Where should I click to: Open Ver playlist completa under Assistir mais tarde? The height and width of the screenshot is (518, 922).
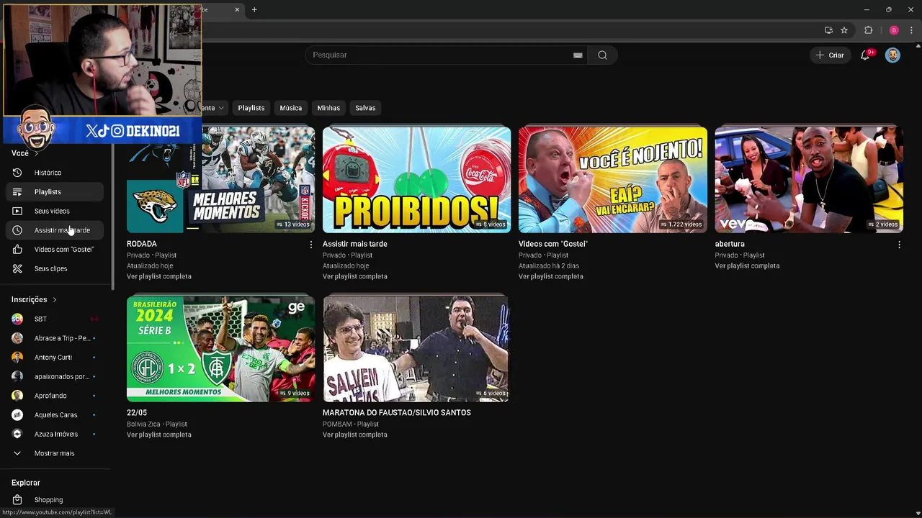pyautogui.click(x=355, y=276)
